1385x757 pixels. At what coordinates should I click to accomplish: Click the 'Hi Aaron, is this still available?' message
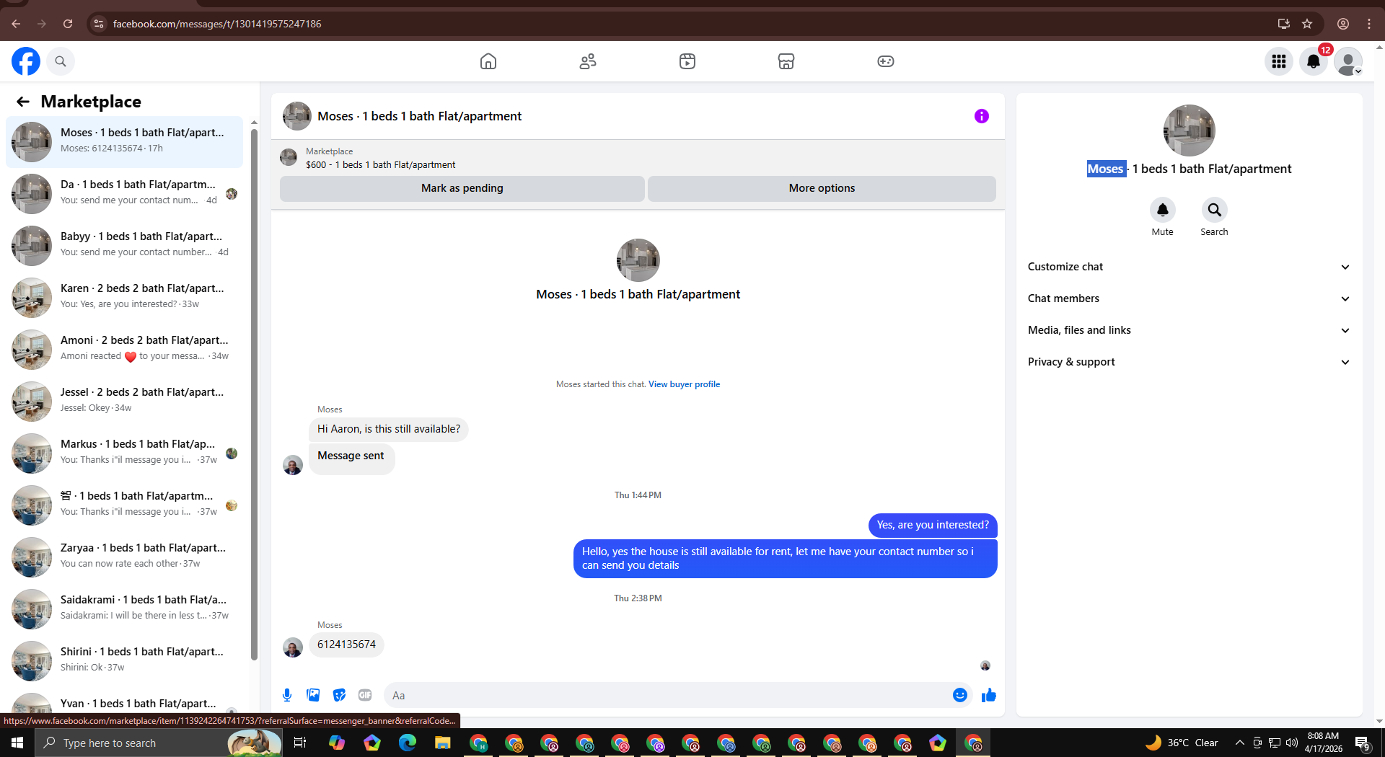point(389,429)
